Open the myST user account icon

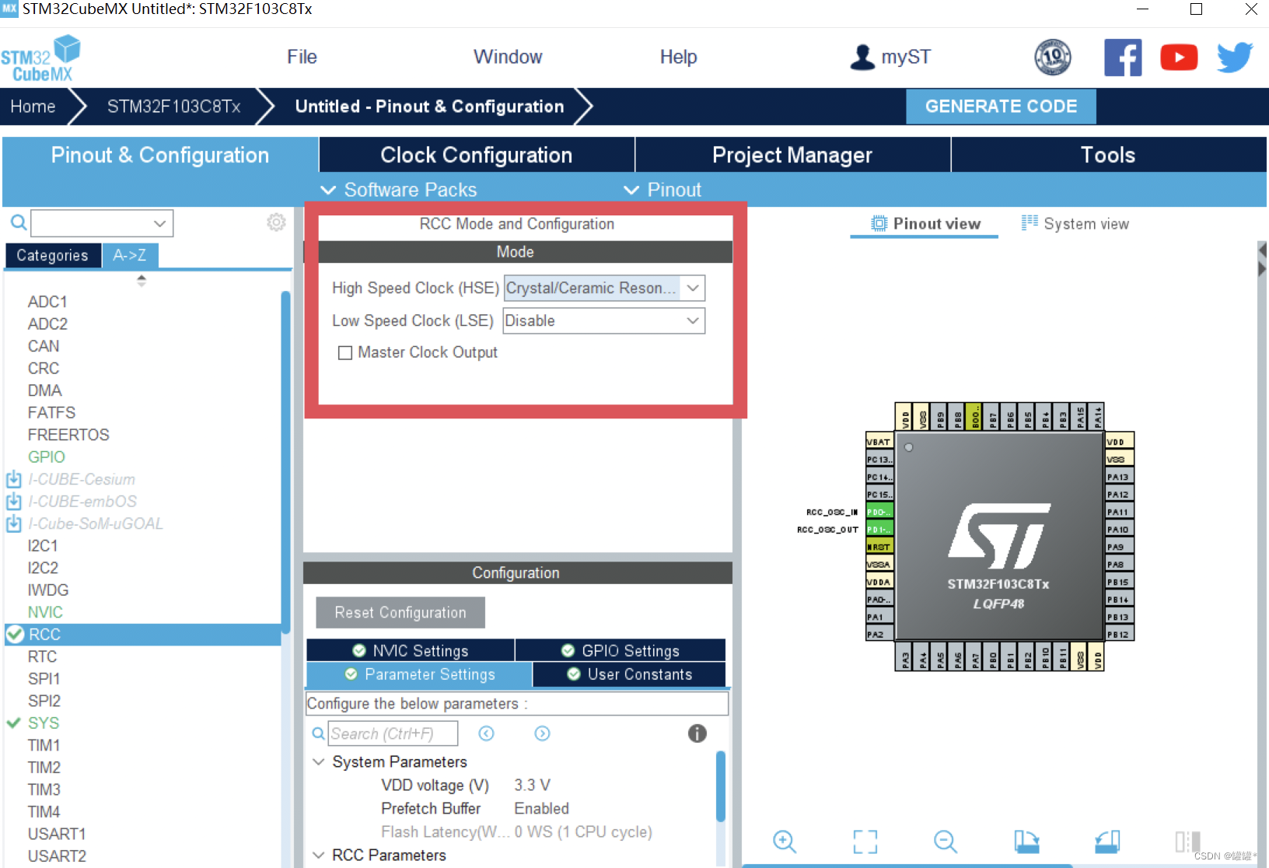(862, 57)
